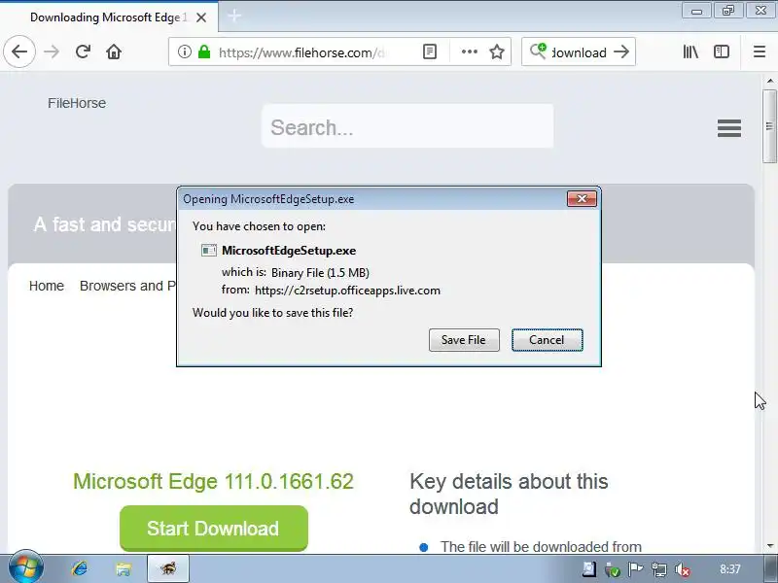Click the page scrollbar up arrow
Image resolution: width=778 pixels, height=583 pixels.
pyautogui.click(x=769, y=81)
